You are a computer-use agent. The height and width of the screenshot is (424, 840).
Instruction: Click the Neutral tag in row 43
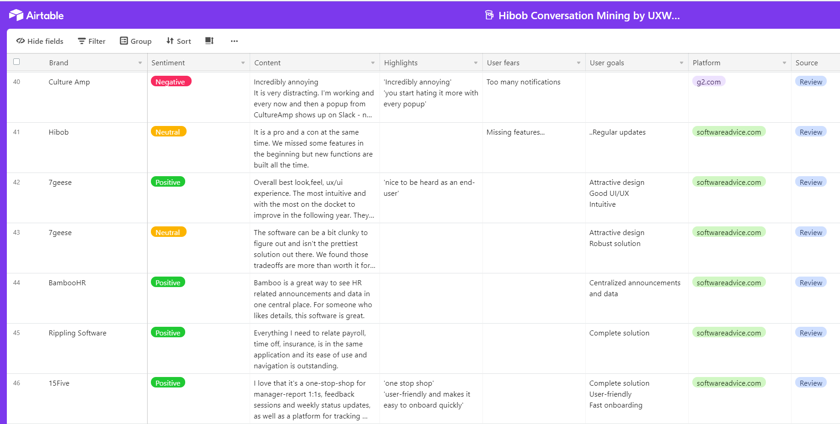coord(168,232)
